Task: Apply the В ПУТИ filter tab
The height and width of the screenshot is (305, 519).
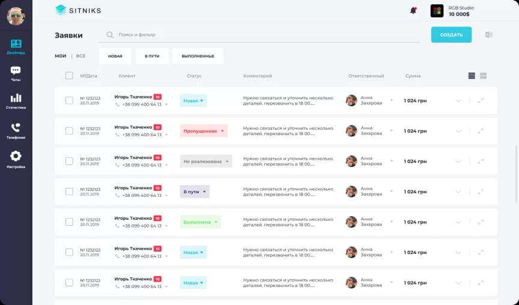Action: coord(152,56)
